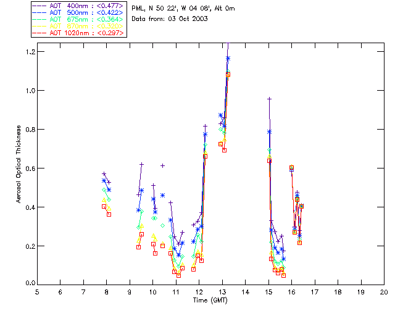Click the x-axis tick label 5
The height and width of the screenshot is (316, 395).
[37, 292]
